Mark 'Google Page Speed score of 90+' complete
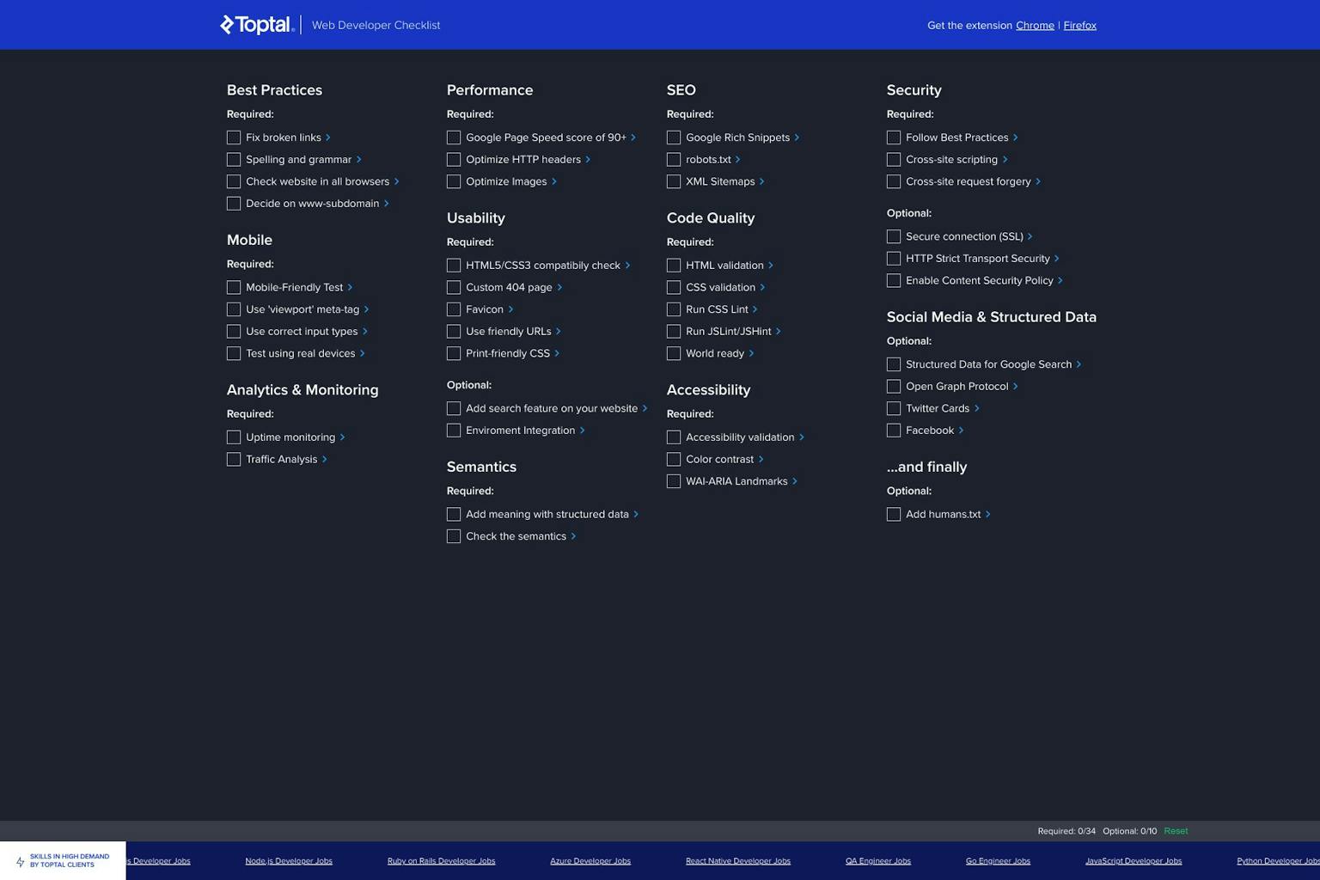The height and width of the screenshot is (880, 1320). click(x=454, y=137)
